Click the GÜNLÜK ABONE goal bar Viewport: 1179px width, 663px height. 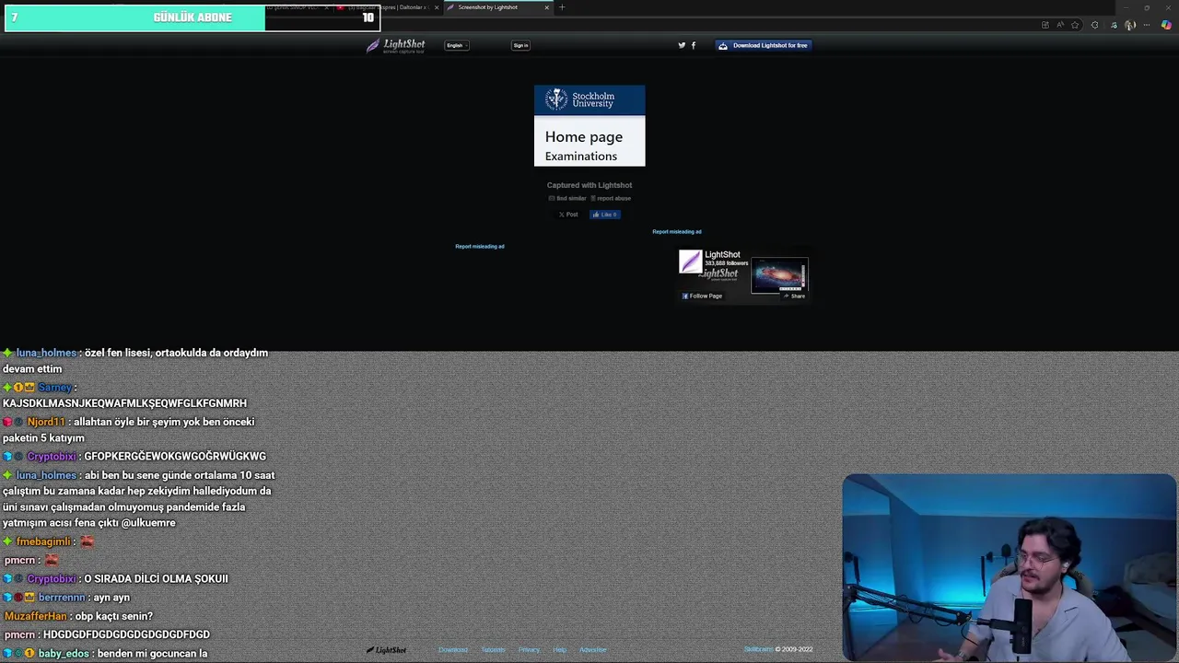193,17
